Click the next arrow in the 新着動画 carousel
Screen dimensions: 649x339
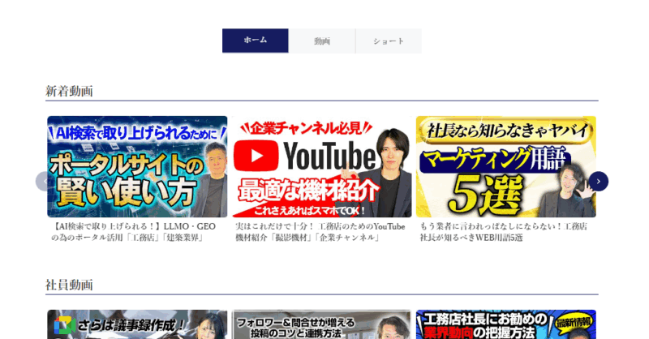click(598, 182)
